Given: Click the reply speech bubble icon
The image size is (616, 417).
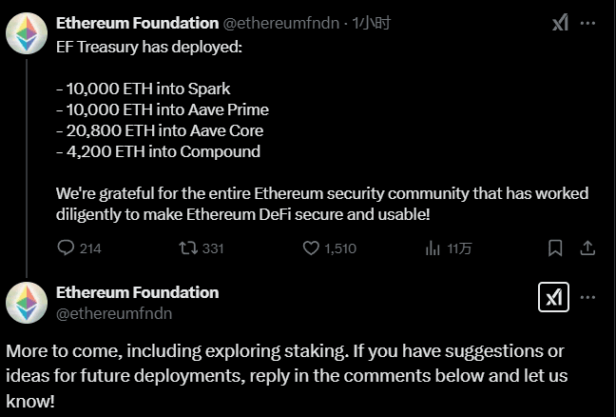Looking at the screenshot, I should (x=66, y=248).
